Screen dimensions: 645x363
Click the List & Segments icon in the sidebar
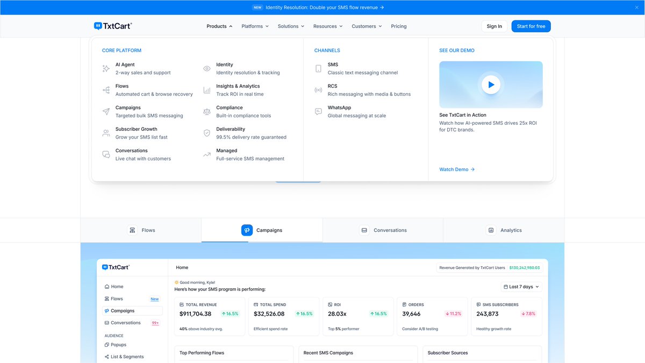pos(107,357)
